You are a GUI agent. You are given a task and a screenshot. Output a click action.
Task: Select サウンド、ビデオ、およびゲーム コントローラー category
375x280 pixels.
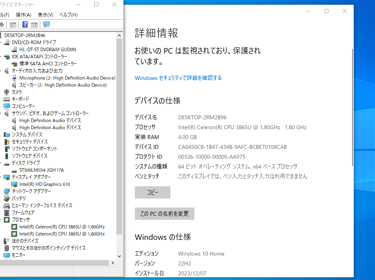(50, 113)
